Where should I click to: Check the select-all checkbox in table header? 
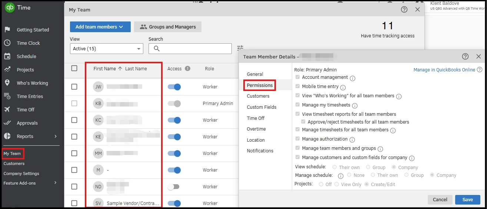pos(74,68)
